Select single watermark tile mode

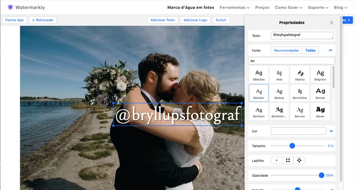(276, 161)
